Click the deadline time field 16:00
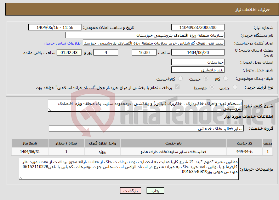The height and width of the screenshot is (200, 279). point(144,52)
